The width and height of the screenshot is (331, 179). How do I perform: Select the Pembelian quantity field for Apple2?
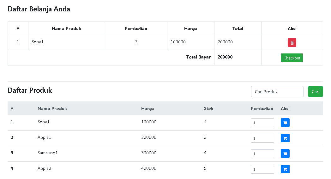(x=262, y=169)
